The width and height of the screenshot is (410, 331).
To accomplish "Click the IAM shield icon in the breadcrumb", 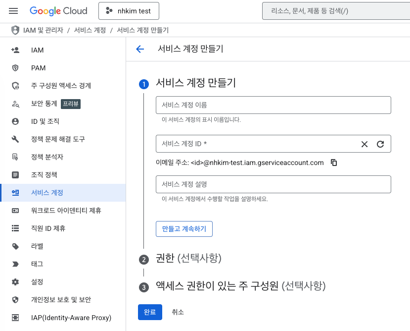I will tap(15, 30).
